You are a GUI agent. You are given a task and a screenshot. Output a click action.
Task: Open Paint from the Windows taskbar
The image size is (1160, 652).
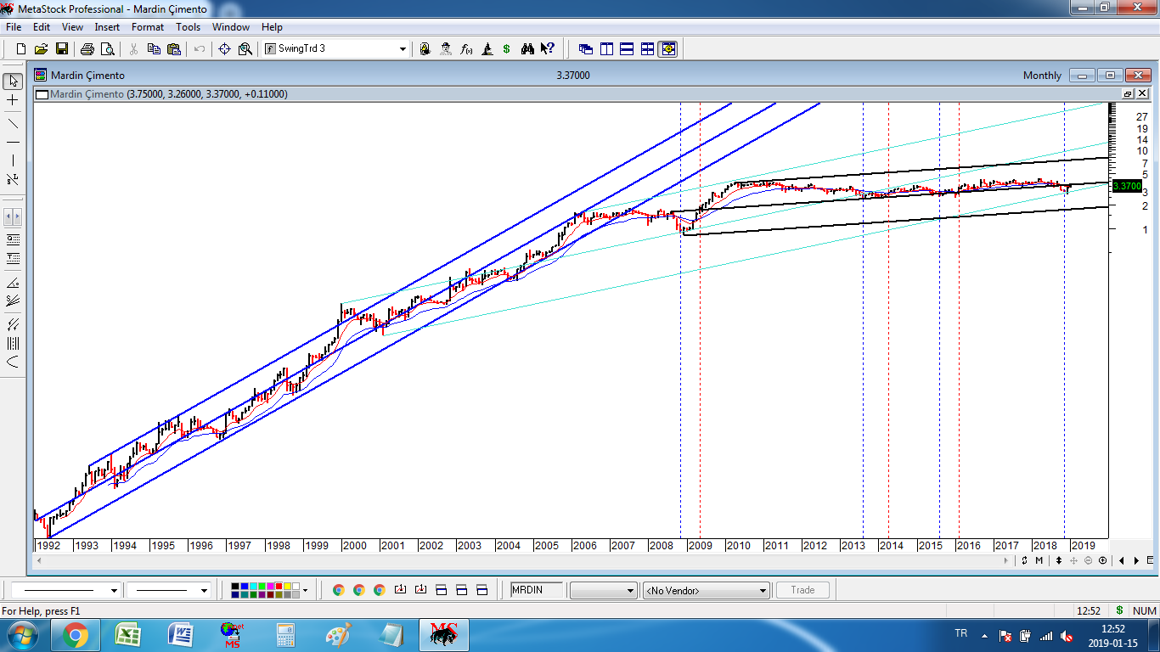coord(338,635)
